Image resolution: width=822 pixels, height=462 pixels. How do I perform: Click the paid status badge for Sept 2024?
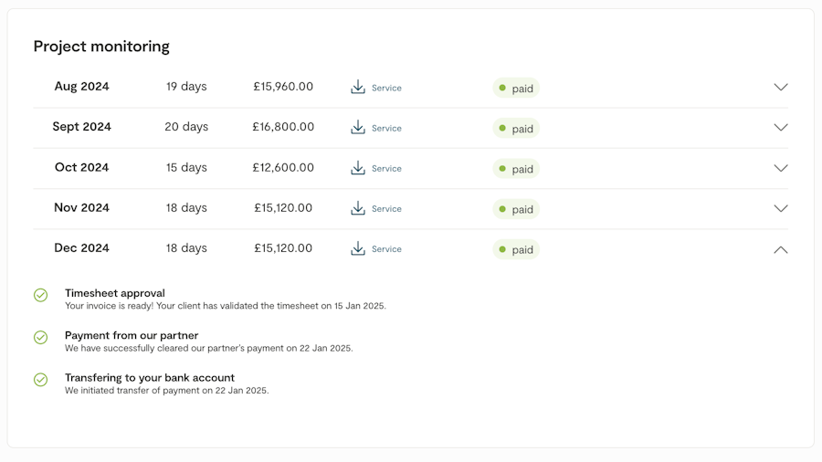point(516,129)
